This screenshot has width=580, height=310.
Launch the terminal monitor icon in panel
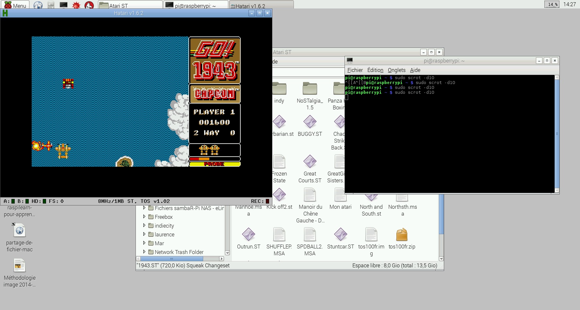tap(63, 5)
